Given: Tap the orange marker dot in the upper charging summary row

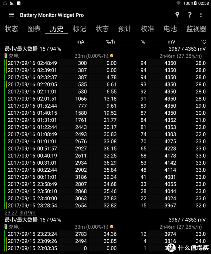Looking at the screenshot, I should (x=111, y=56).
